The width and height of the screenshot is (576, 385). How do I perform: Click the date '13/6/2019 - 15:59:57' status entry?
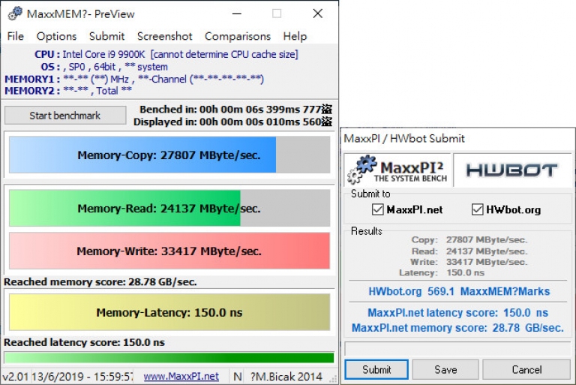click(82, 377)
